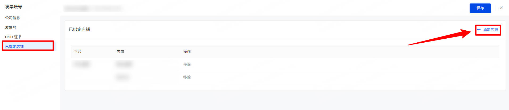The image size is (509, 110).
Task: Click the plus icon beside 添加店铺
Action: [479, 29]
